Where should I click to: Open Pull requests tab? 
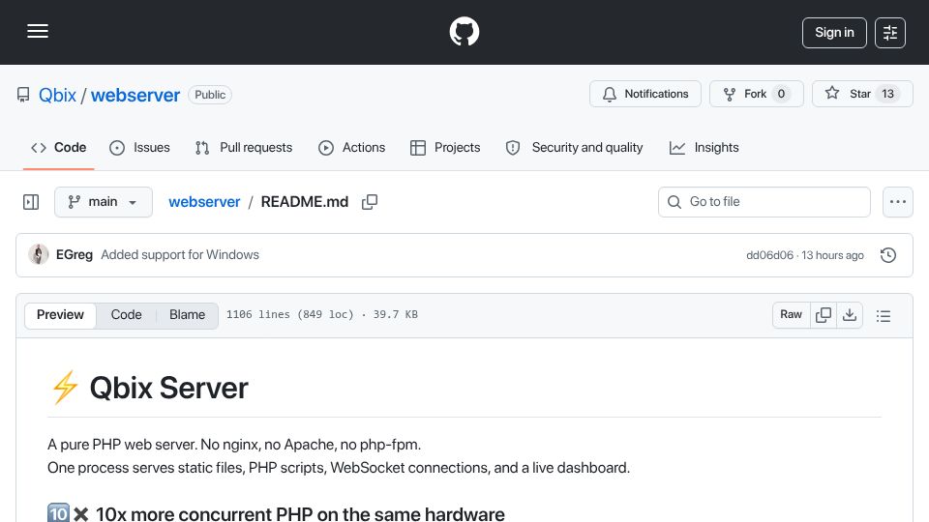pos(244,147)
